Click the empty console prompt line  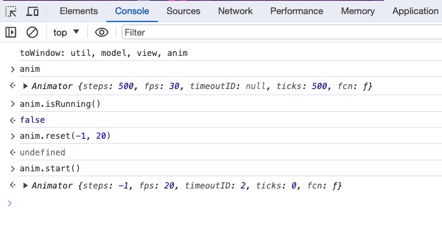pyautogui.click(x=226, y=203)
